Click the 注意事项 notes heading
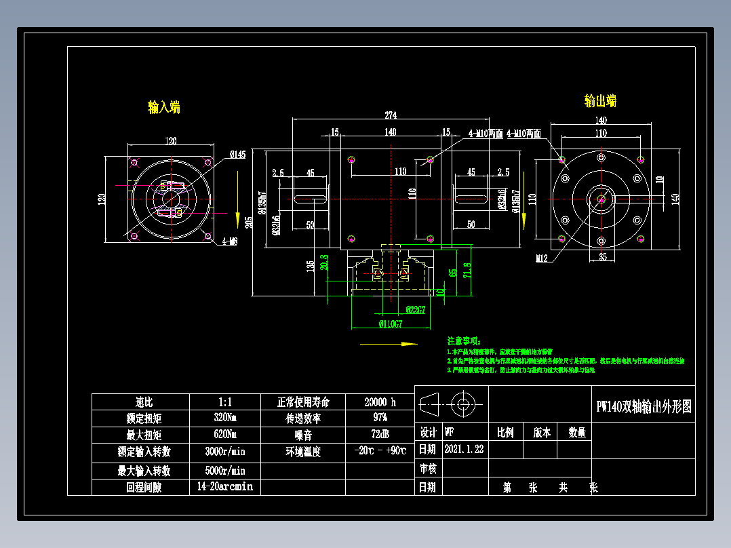This screenshot has width=731, height=548. pyautogui.click(x=462, y=337)
